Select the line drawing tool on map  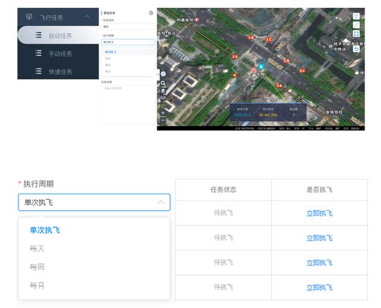[356, 25]
